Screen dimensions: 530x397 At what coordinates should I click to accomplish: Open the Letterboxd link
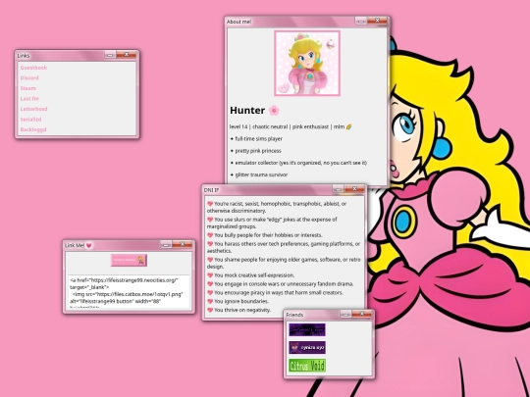pyautogui.click(x=33, y=109)
